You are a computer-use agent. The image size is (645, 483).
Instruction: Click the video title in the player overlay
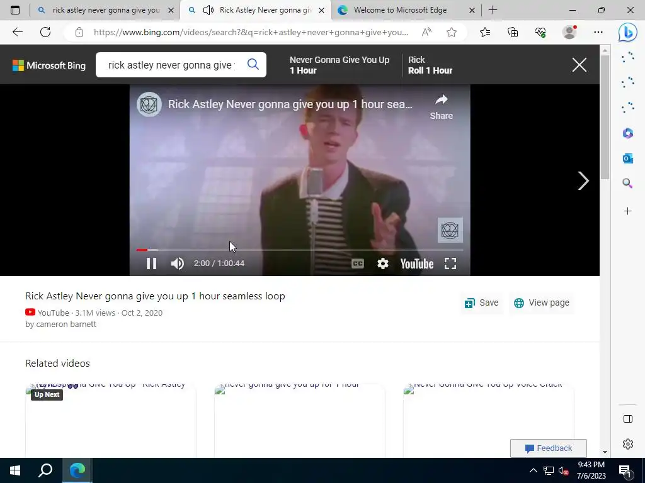click(290, 104)
